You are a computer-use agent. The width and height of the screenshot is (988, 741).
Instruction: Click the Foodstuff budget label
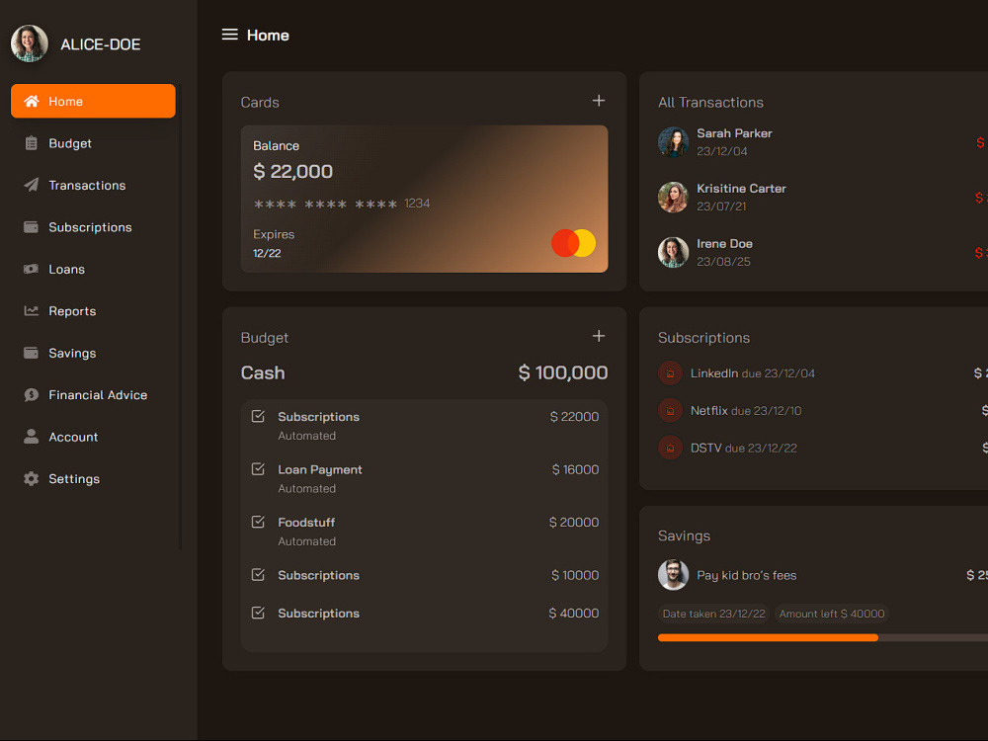[306, 523]
